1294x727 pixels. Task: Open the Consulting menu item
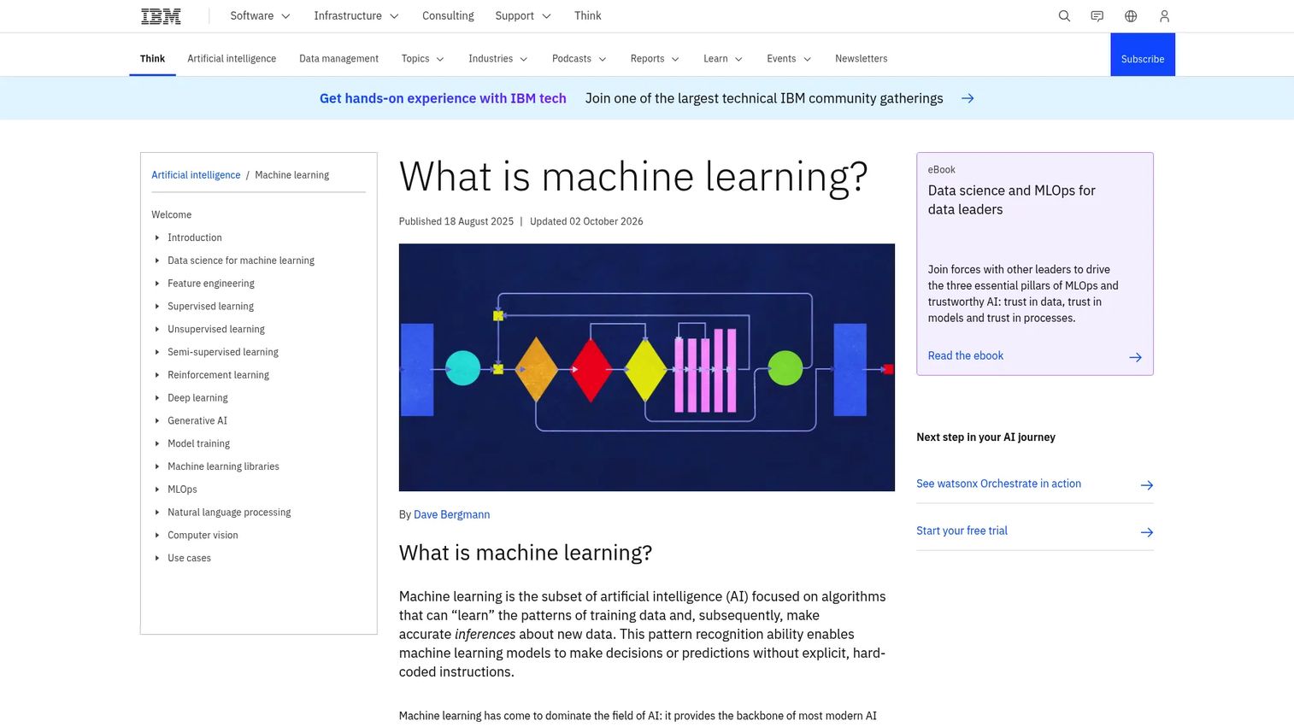point(448,15)
